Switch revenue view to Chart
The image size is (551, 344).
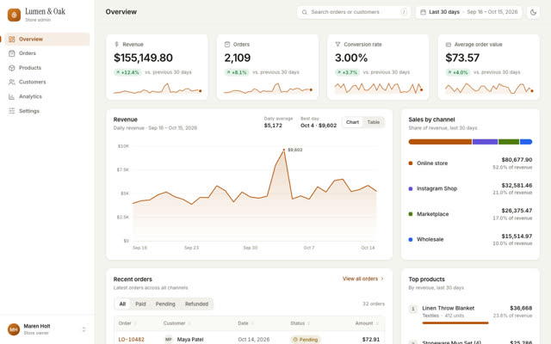(352, 122)
